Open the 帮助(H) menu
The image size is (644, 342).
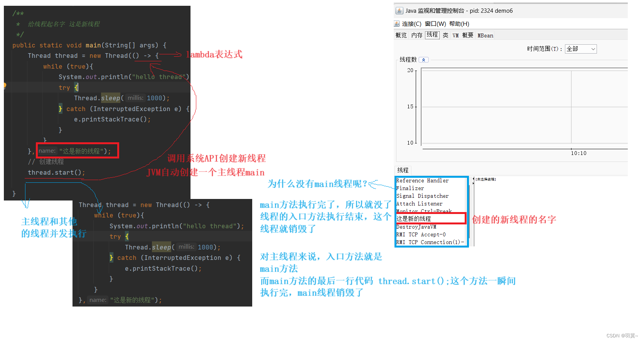[x=459, y=24]
